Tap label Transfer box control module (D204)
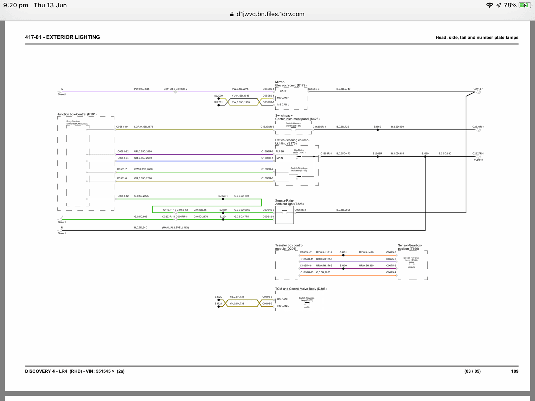Screen dimensions: 535x401 289,247
